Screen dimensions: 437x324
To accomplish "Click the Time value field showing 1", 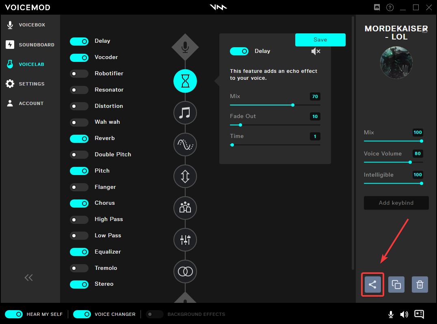I will [x=315, y=136].
